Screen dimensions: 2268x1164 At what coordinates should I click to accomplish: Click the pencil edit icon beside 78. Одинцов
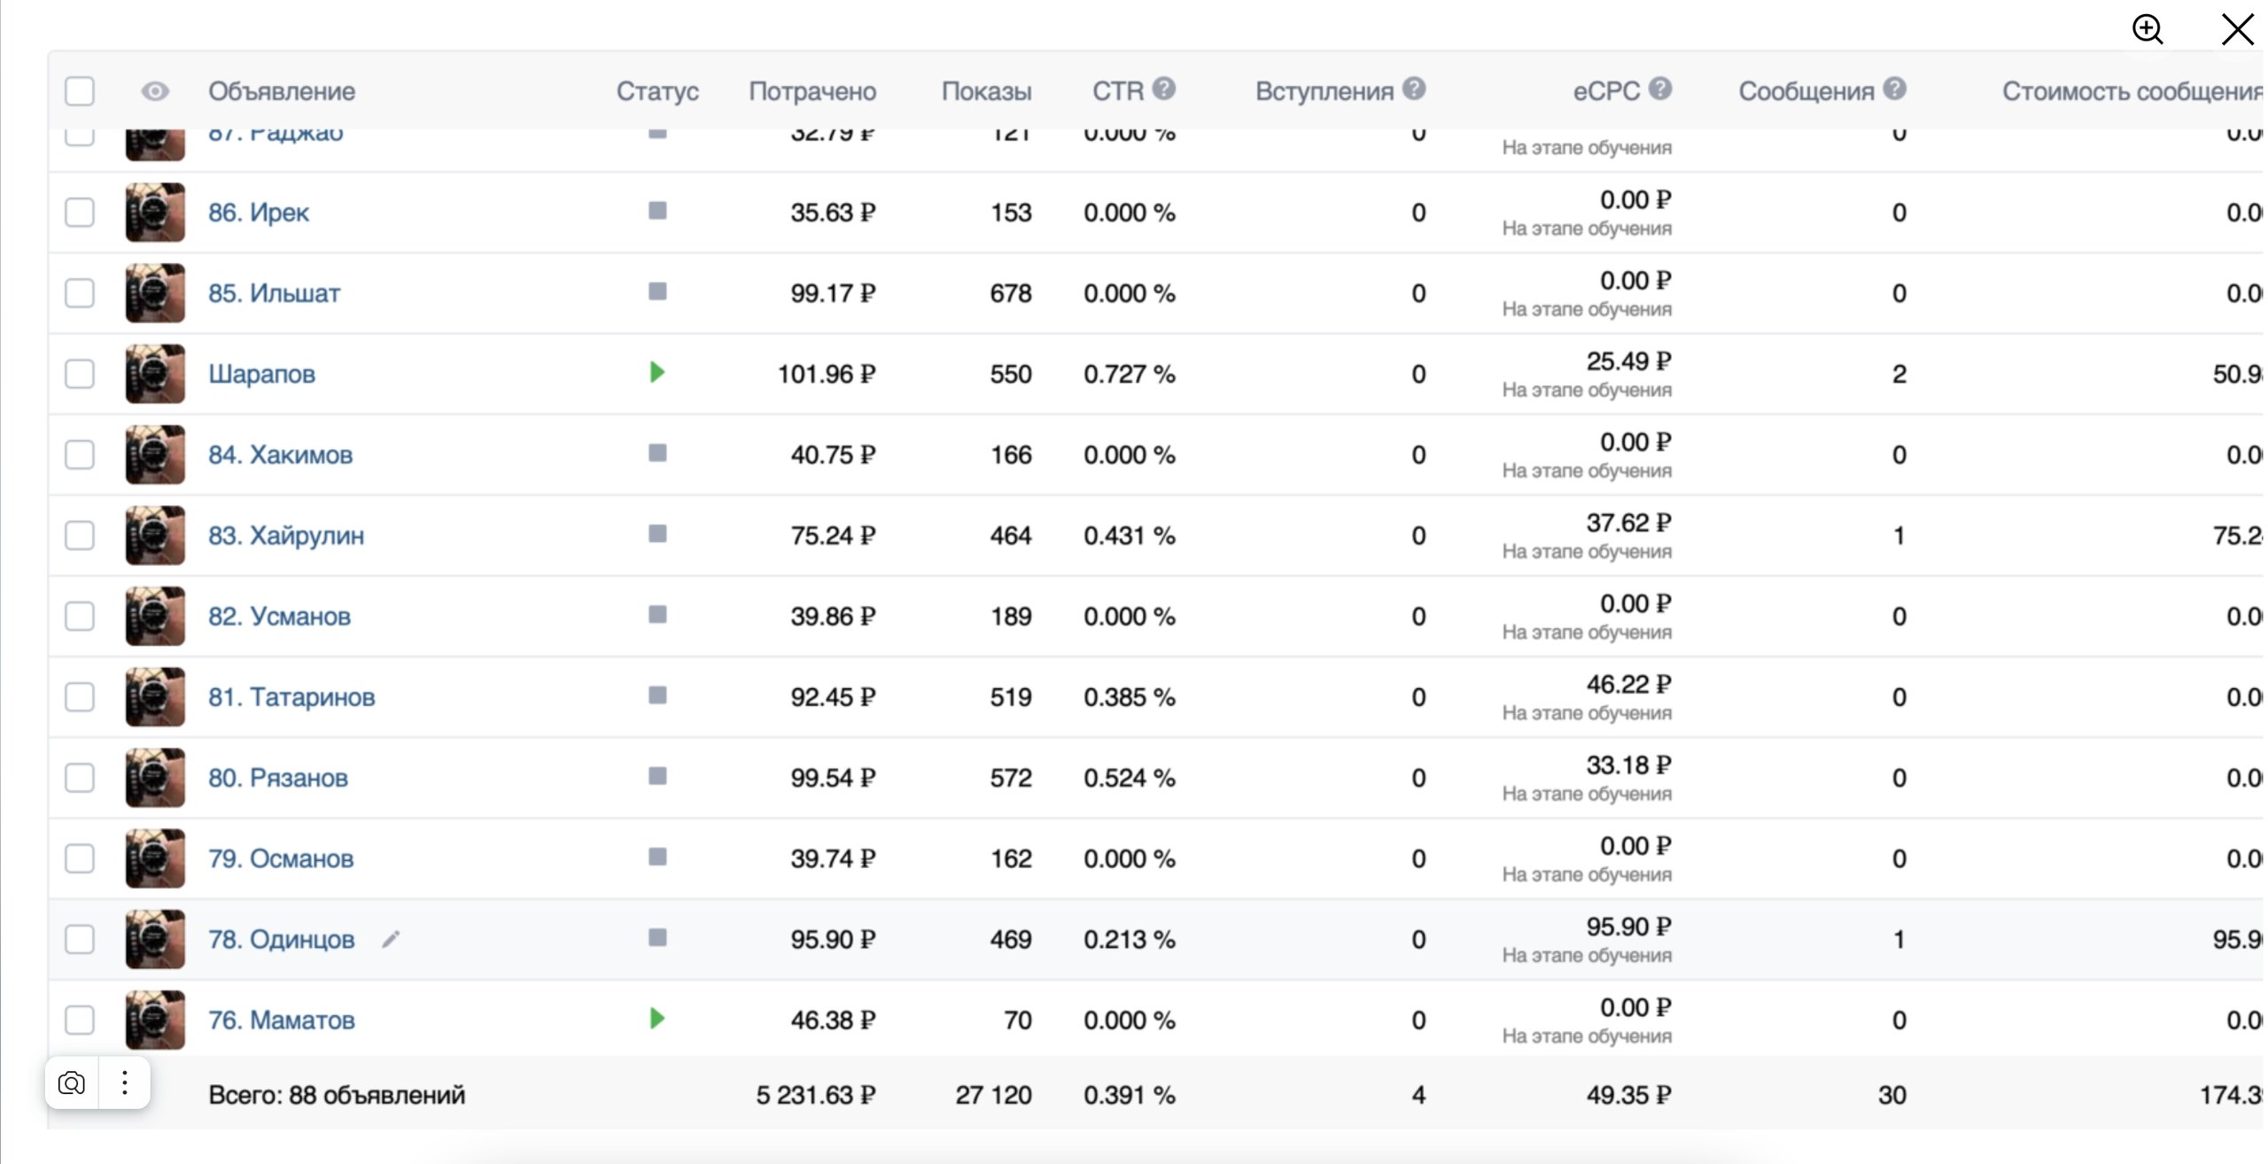[391, 939]
